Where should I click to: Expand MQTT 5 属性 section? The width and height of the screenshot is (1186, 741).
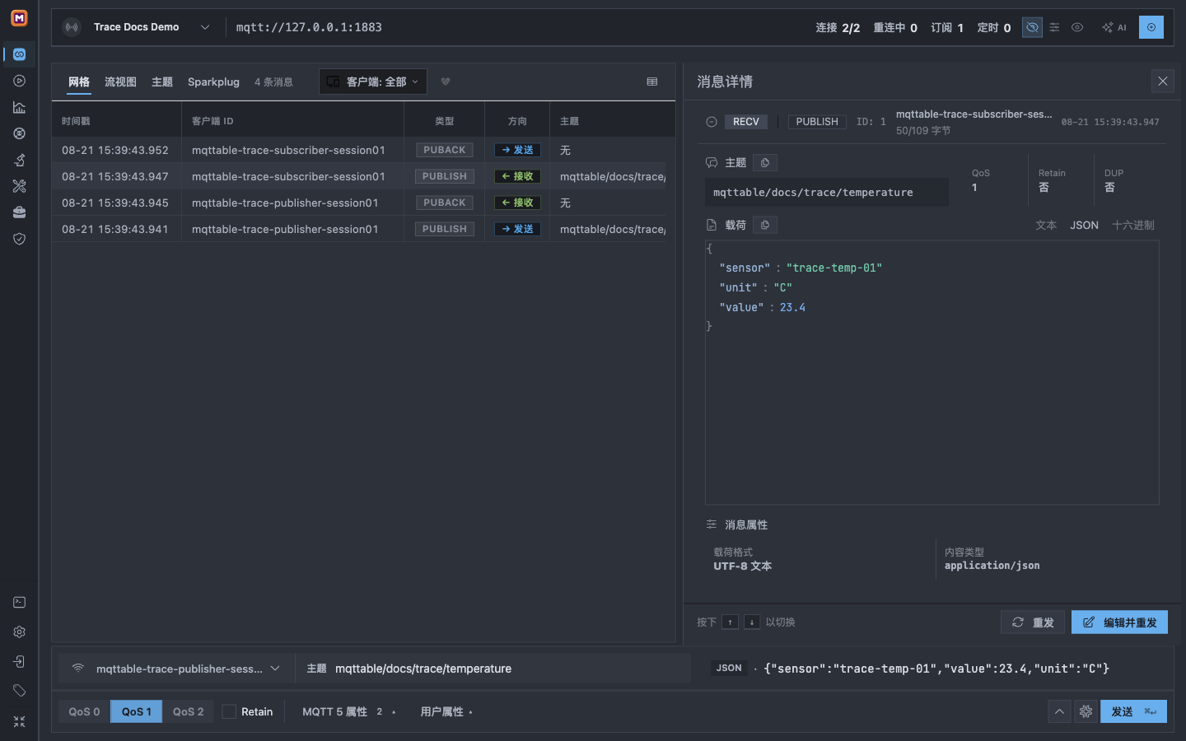tap(348, 711)
